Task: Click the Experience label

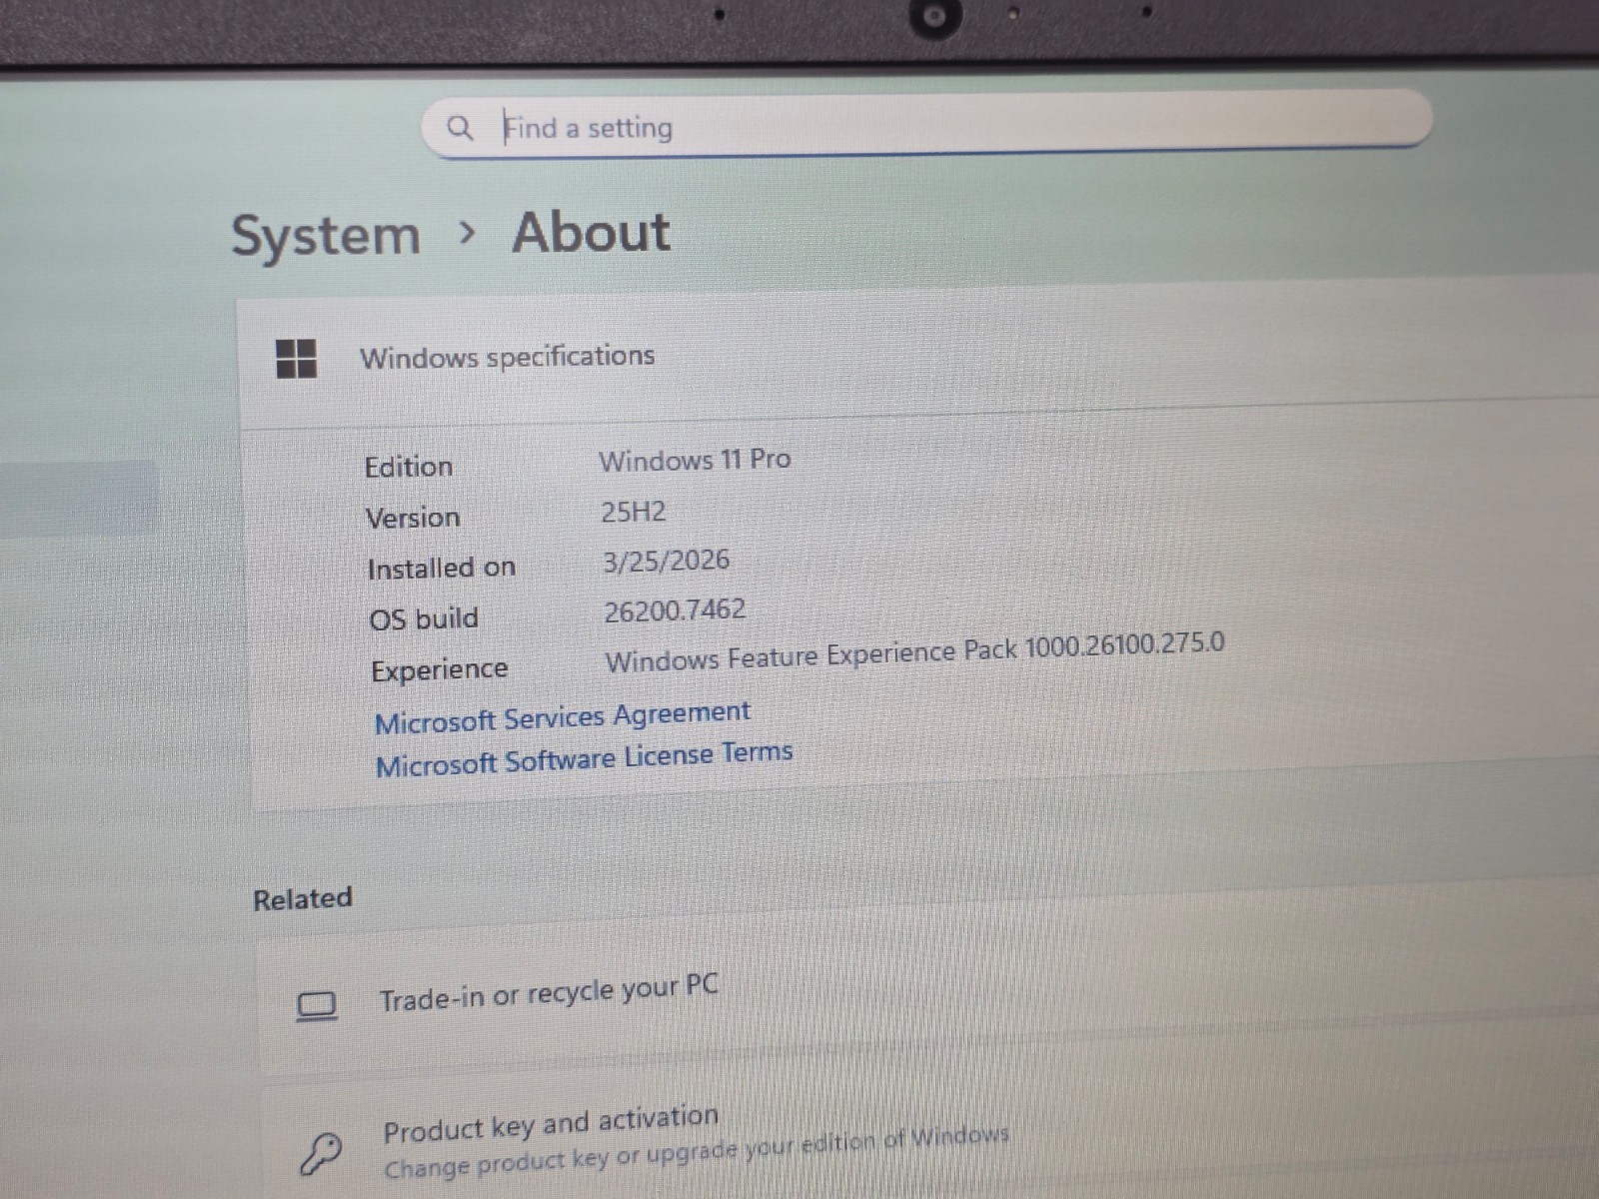Action: [x=440, y=669]
